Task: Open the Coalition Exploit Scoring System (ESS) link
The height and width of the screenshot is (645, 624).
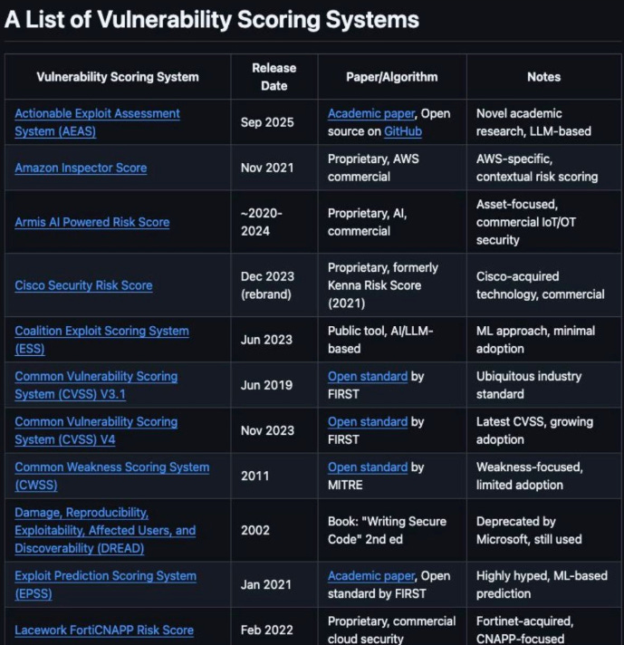Action: point(101,340)
